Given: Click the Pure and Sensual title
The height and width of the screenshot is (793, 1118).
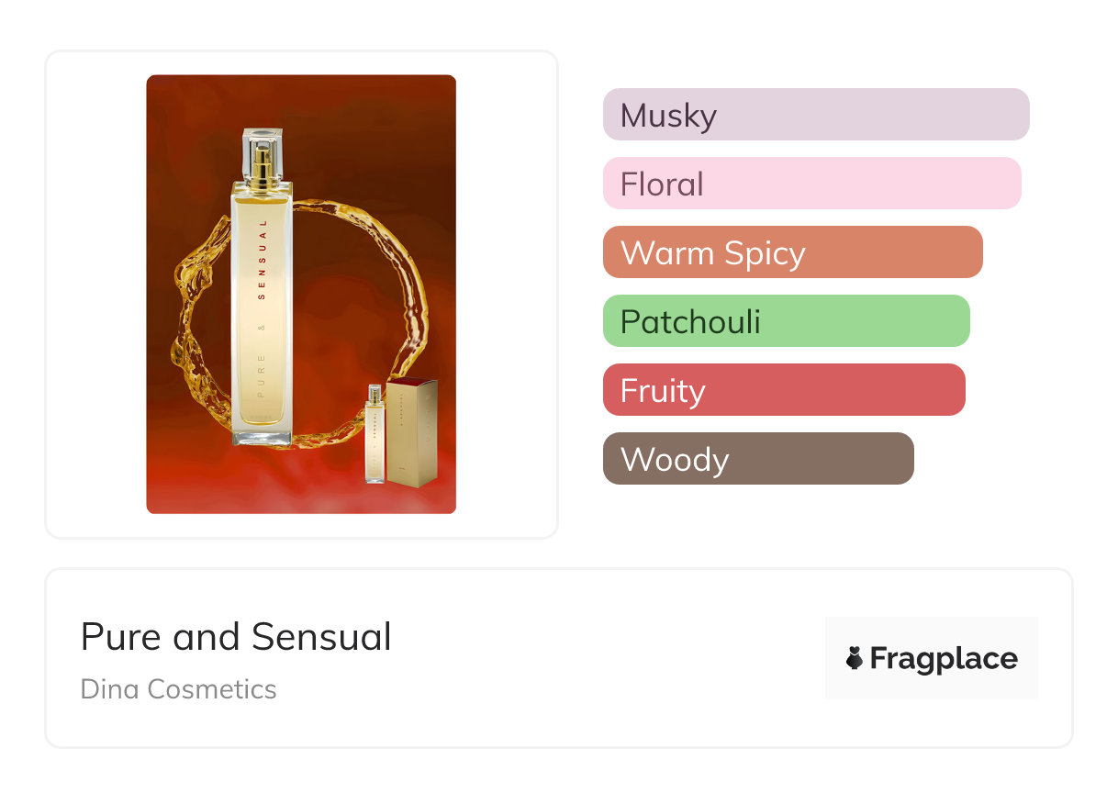Looking at the screenshot, I should [236, 636].
